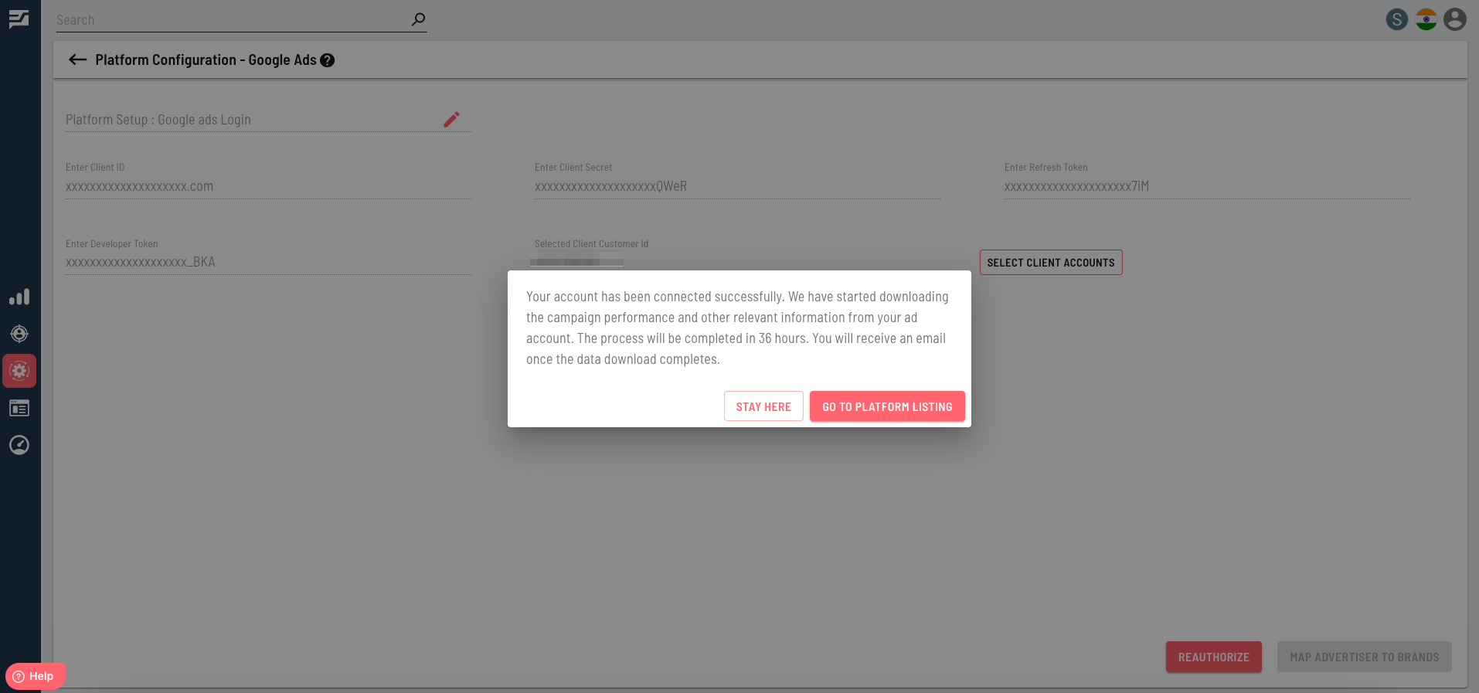
Task: Click the search magnifier icon
Action: tap(418, 19)
